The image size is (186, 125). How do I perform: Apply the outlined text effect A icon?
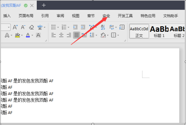(x=7, y=35)
